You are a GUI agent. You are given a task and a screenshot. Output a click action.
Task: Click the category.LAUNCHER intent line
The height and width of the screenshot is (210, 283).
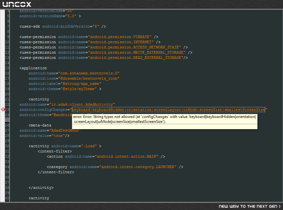(x=115, y=167)
